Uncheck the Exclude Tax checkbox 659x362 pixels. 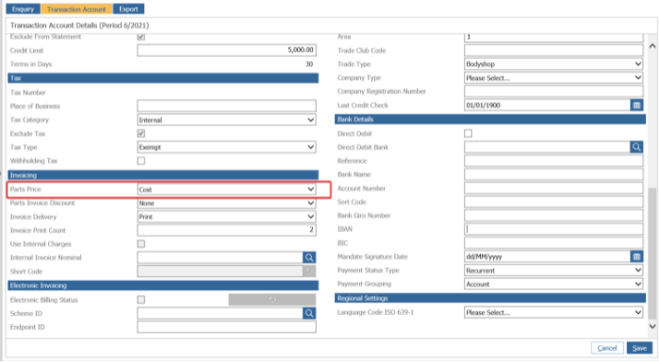pos(141,133)
